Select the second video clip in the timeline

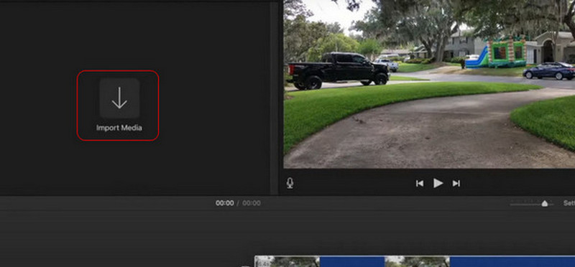[x=417, y=261]
